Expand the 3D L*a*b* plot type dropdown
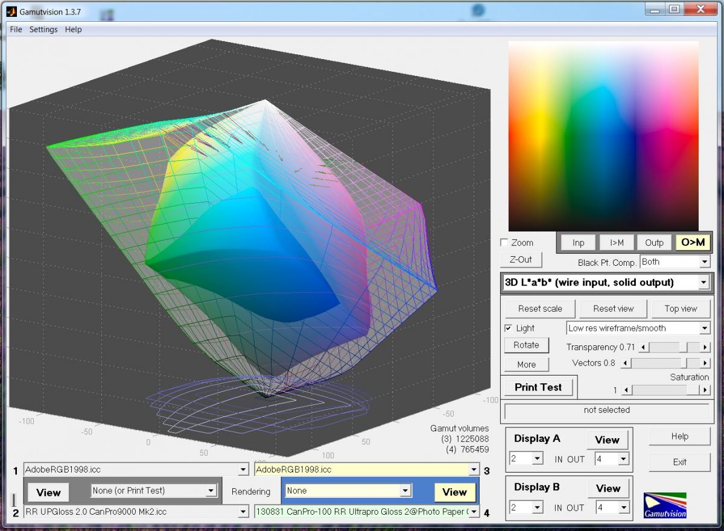Viewport: 724px width, 531px height. [703, 283]
